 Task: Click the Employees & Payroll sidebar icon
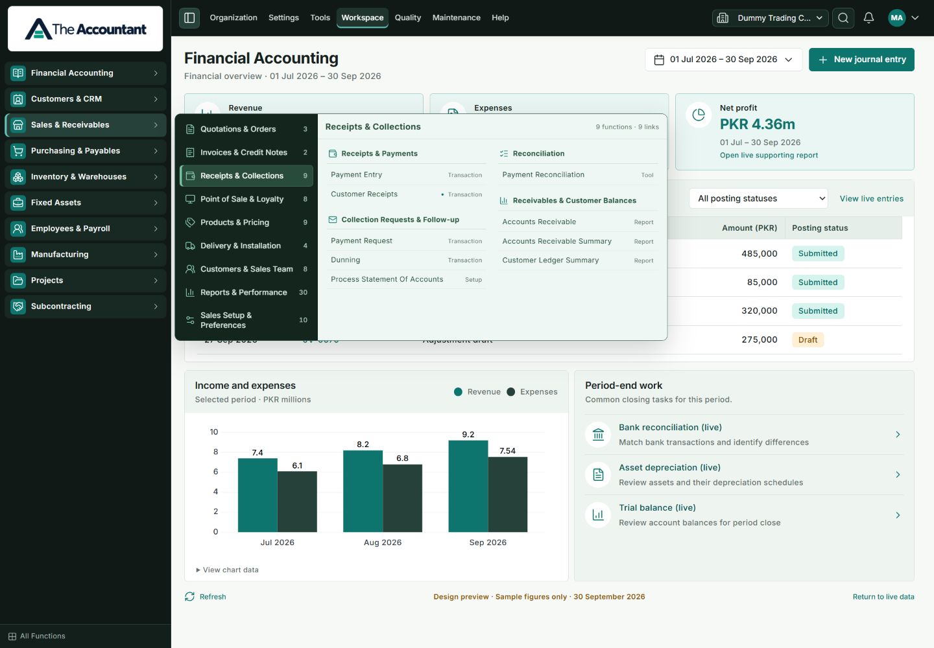[18, 229]
